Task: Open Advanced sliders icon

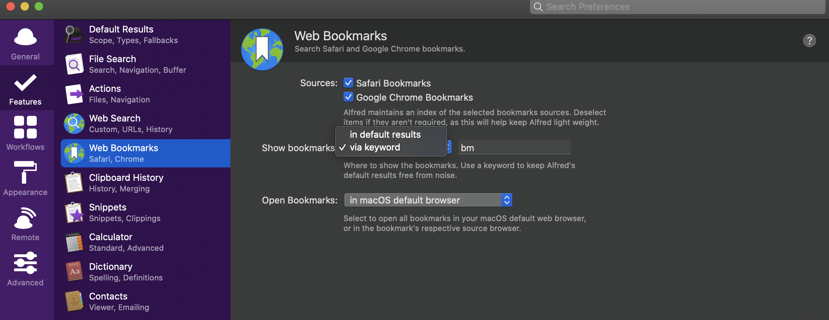Action: click(25, 263)
